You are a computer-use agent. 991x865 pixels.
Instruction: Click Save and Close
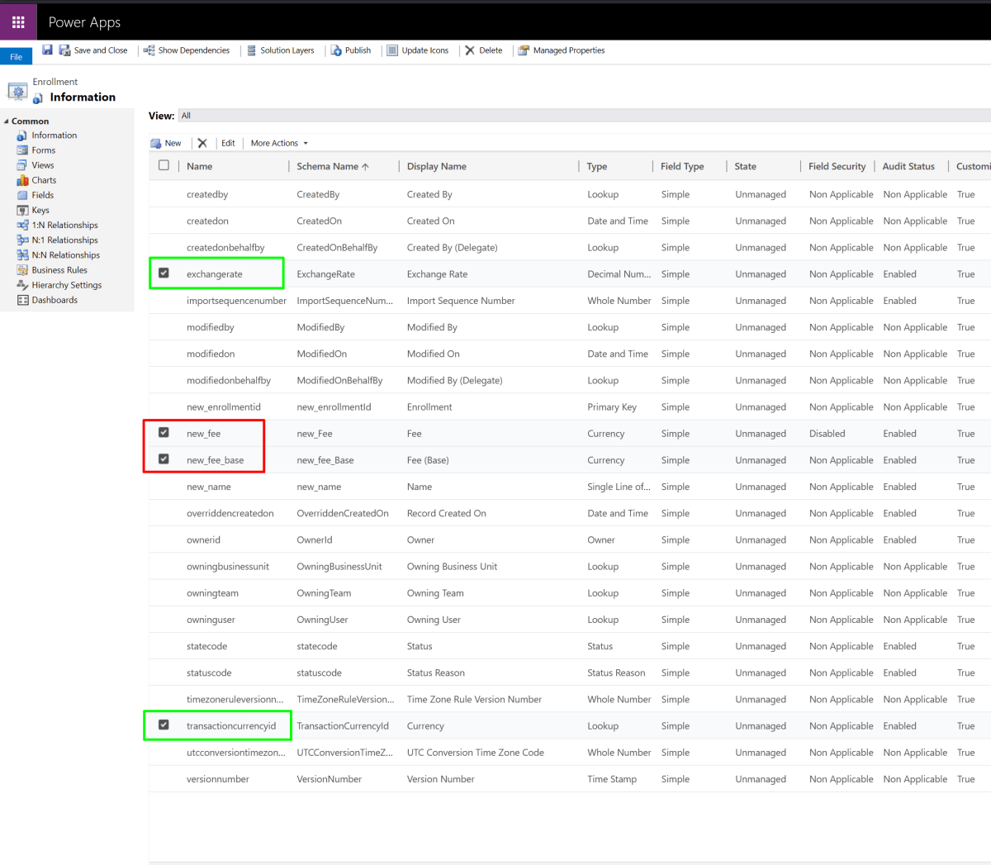coord(93,50)
